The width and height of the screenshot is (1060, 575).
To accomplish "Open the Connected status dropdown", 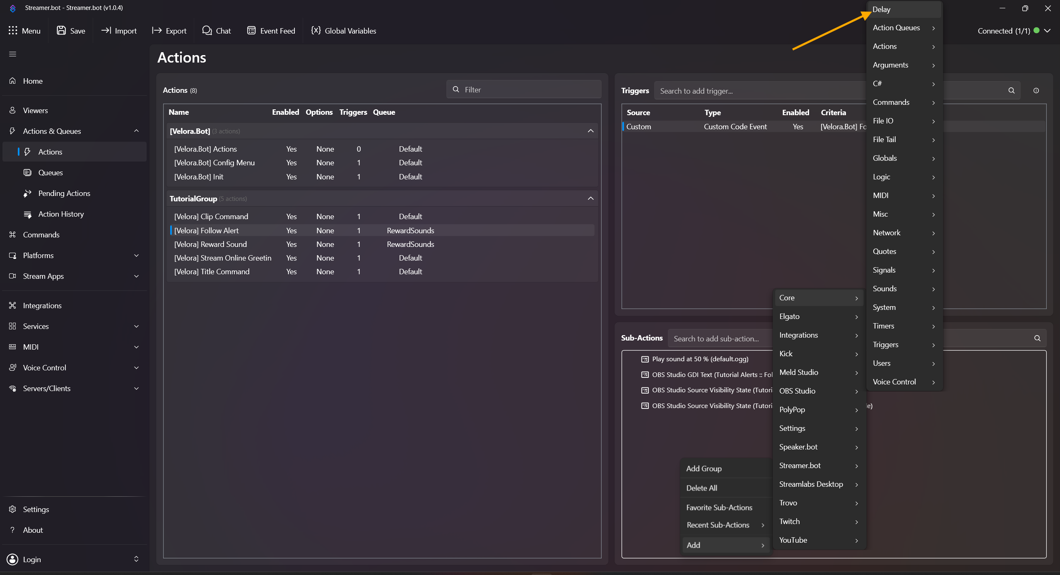I will click(x=1048, y=31).
